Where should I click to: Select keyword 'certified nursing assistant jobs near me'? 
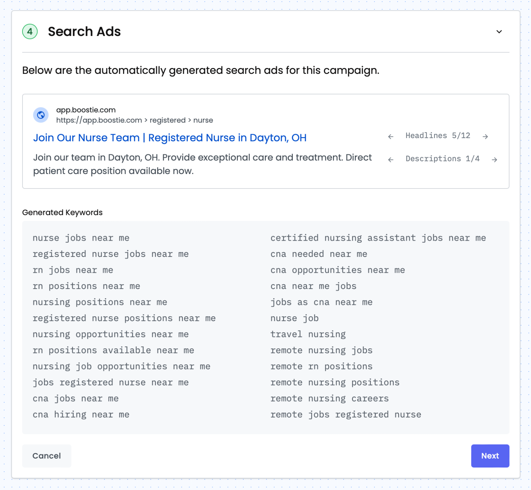[378, 238]
